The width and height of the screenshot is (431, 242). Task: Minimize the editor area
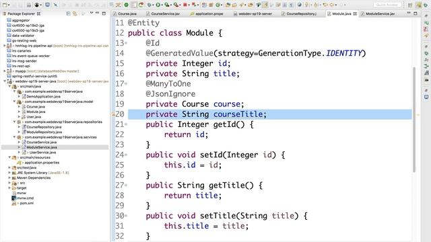pyautogui.click(x=409, y=13)
